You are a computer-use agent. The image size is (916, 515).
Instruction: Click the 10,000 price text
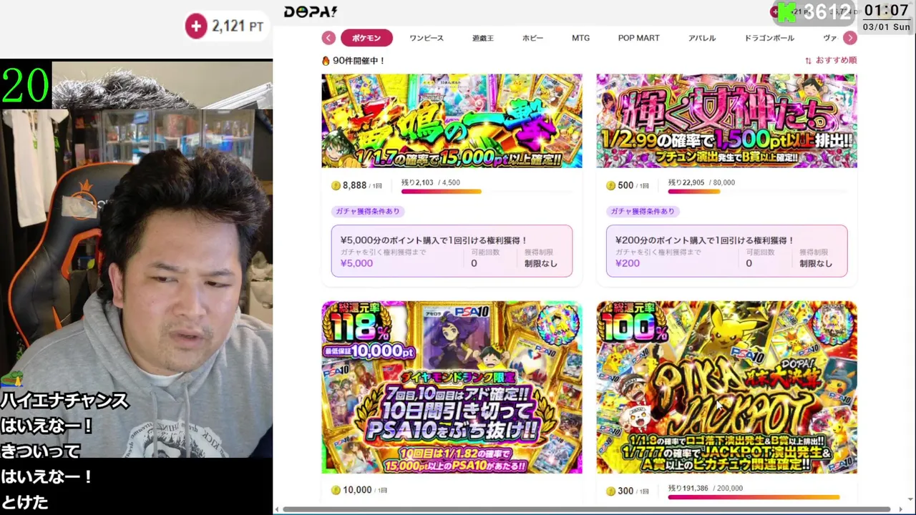click(357, 490)
